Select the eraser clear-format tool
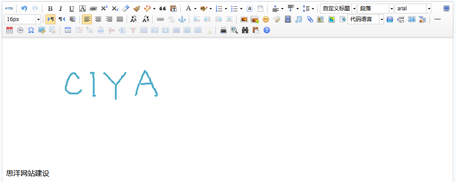This screenshot has height=182, width=456. (126, 9)
